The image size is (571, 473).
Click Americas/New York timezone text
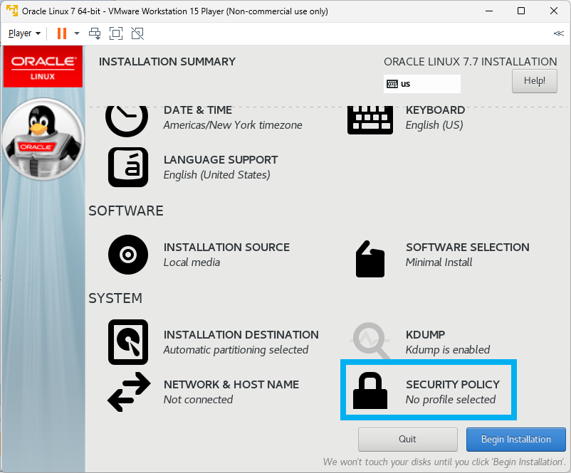point(233,125)
